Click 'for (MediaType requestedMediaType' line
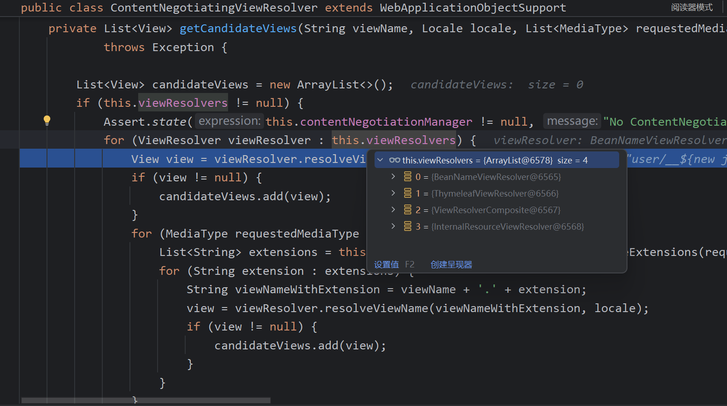 (x=245, y=234)
